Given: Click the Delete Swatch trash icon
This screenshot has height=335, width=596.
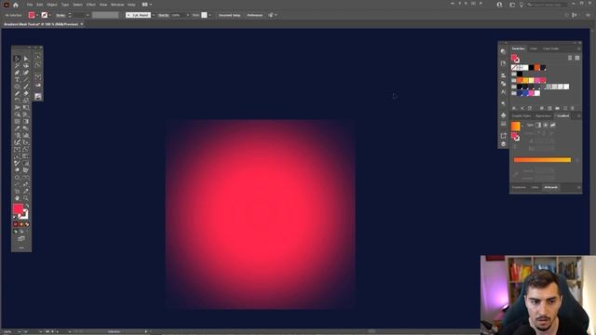Looking at the screenshot, I should click(573, 108).
